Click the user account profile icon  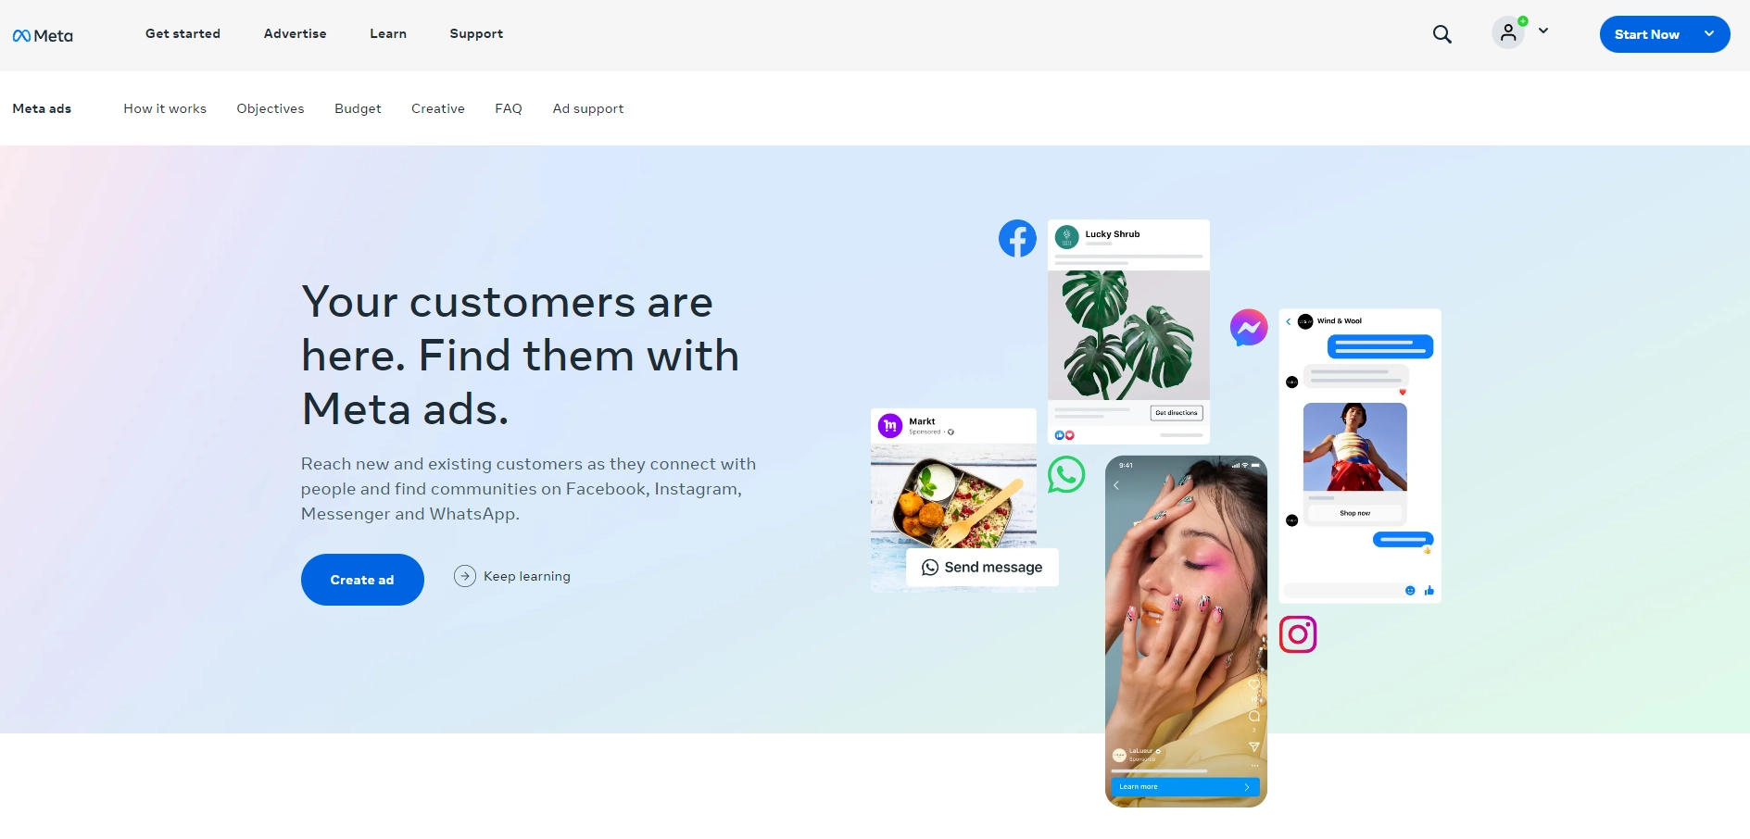(x=1508, y=33)
